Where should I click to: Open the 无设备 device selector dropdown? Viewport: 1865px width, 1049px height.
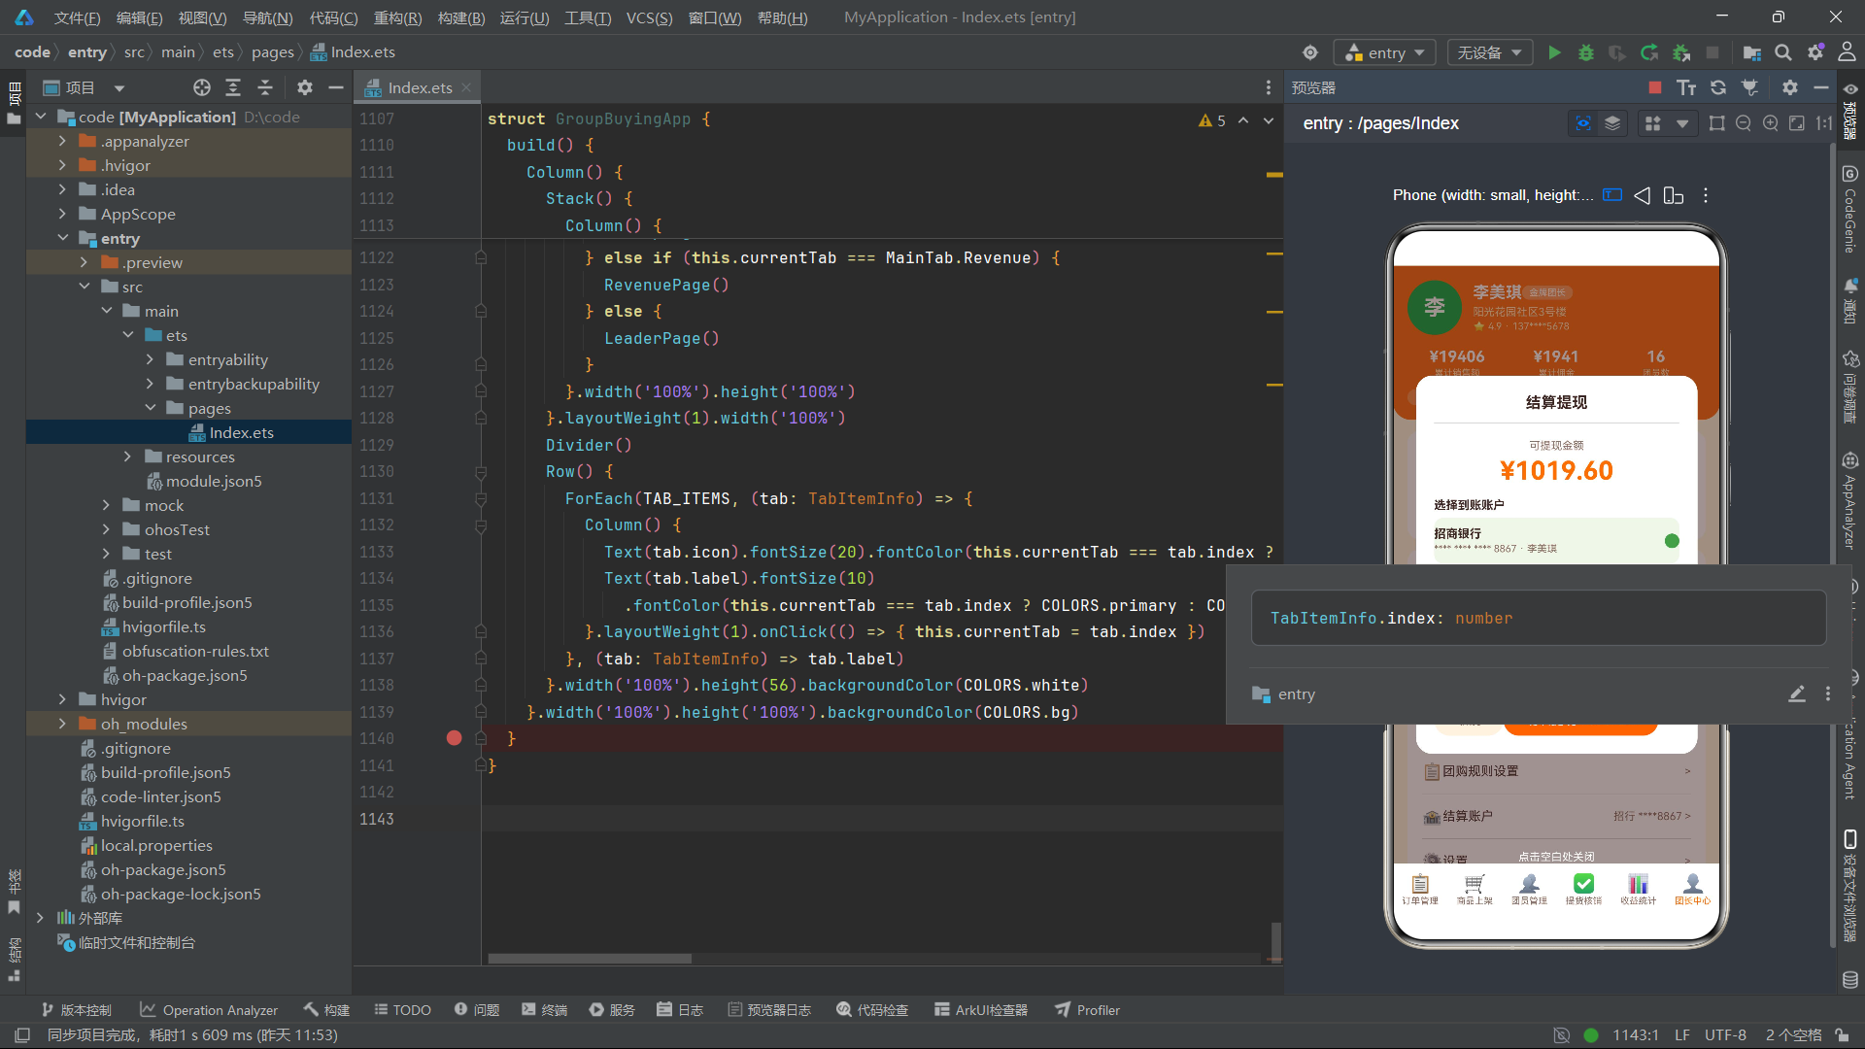pyautogui.click(x=1490, y=52)
